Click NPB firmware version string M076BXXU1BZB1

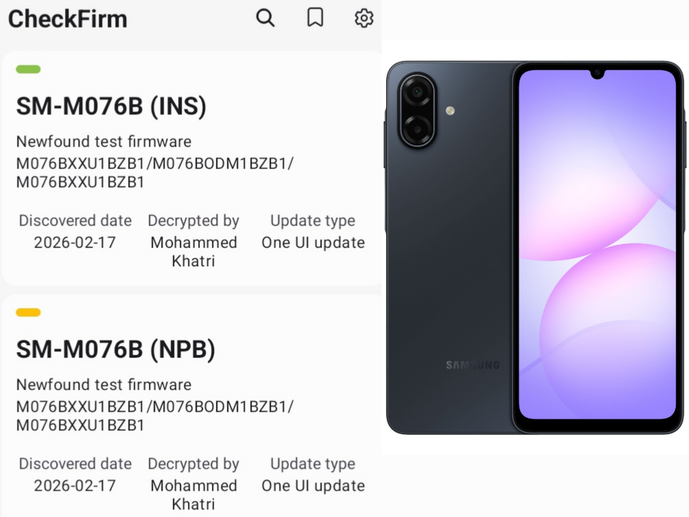[x=155, y=416]
